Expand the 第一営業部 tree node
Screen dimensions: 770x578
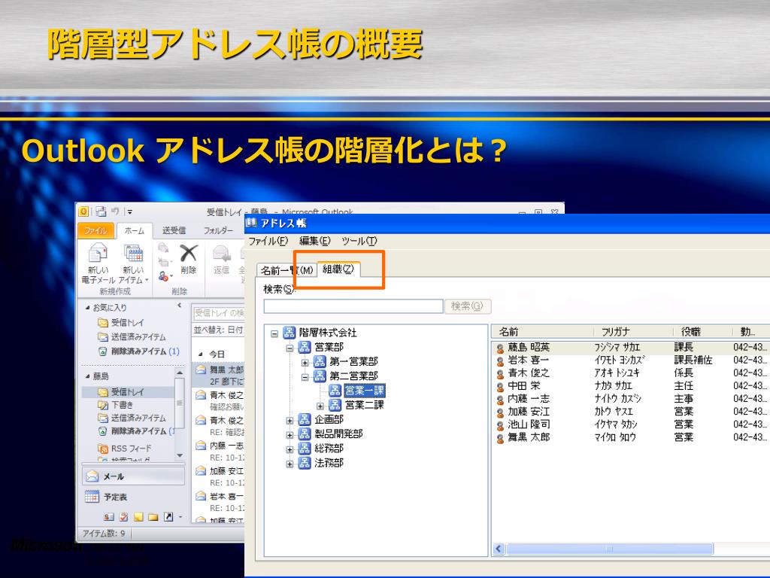(x=305, y=363)
